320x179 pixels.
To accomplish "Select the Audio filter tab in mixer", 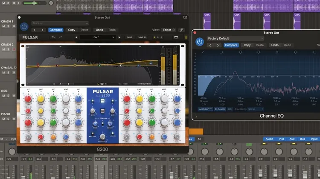I will [269, 139].
